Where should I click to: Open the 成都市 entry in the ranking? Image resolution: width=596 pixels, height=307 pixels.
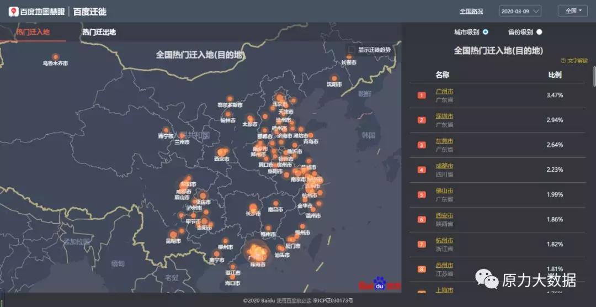444,166
